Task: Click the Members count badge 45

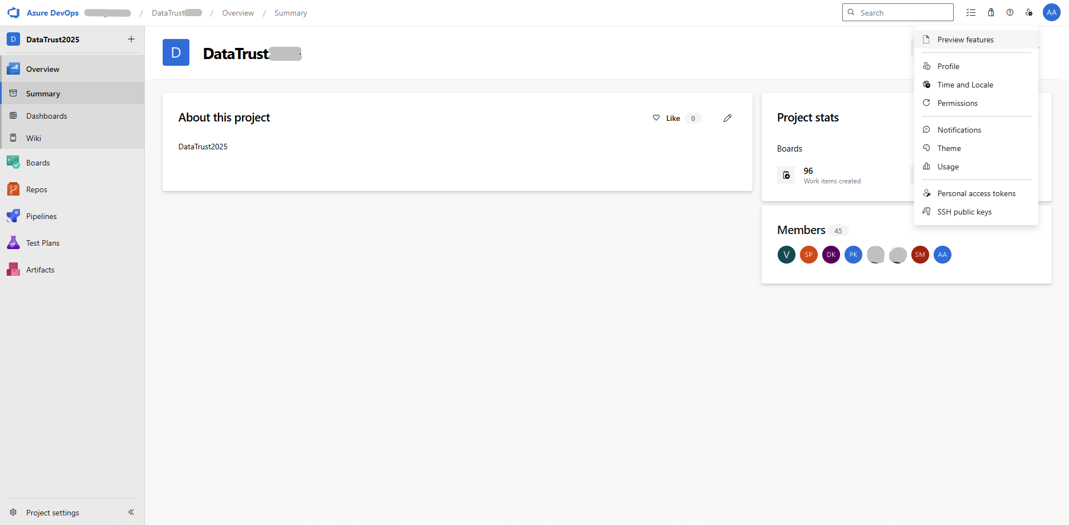Action: pyautogui.click(x=838, y=231)
